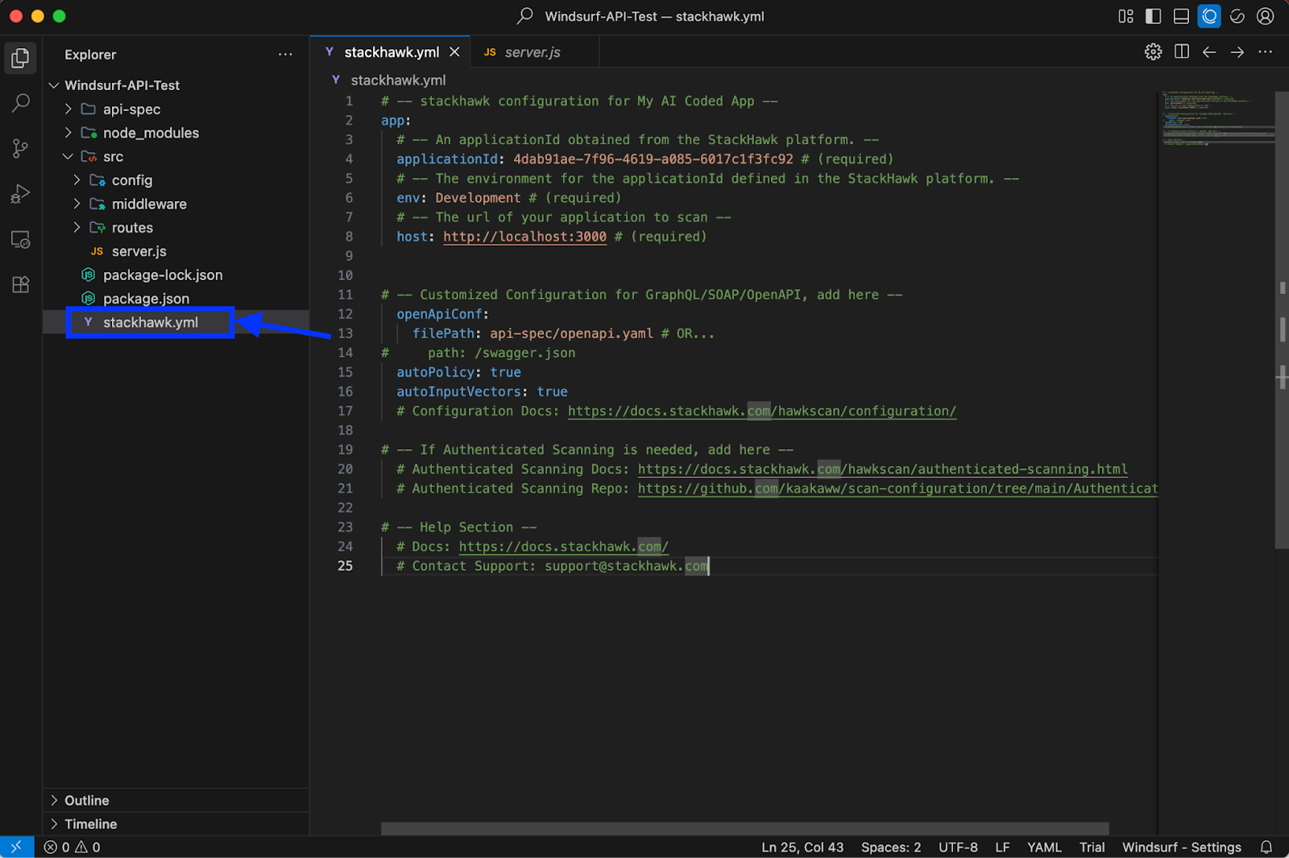The image size is (1289, 858).
Task: Expand the config folder
Action: [77, 179]
